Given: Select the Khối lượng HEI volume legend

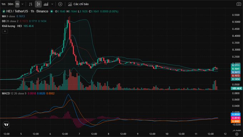Looking at the screenshot, I should 12,26.
